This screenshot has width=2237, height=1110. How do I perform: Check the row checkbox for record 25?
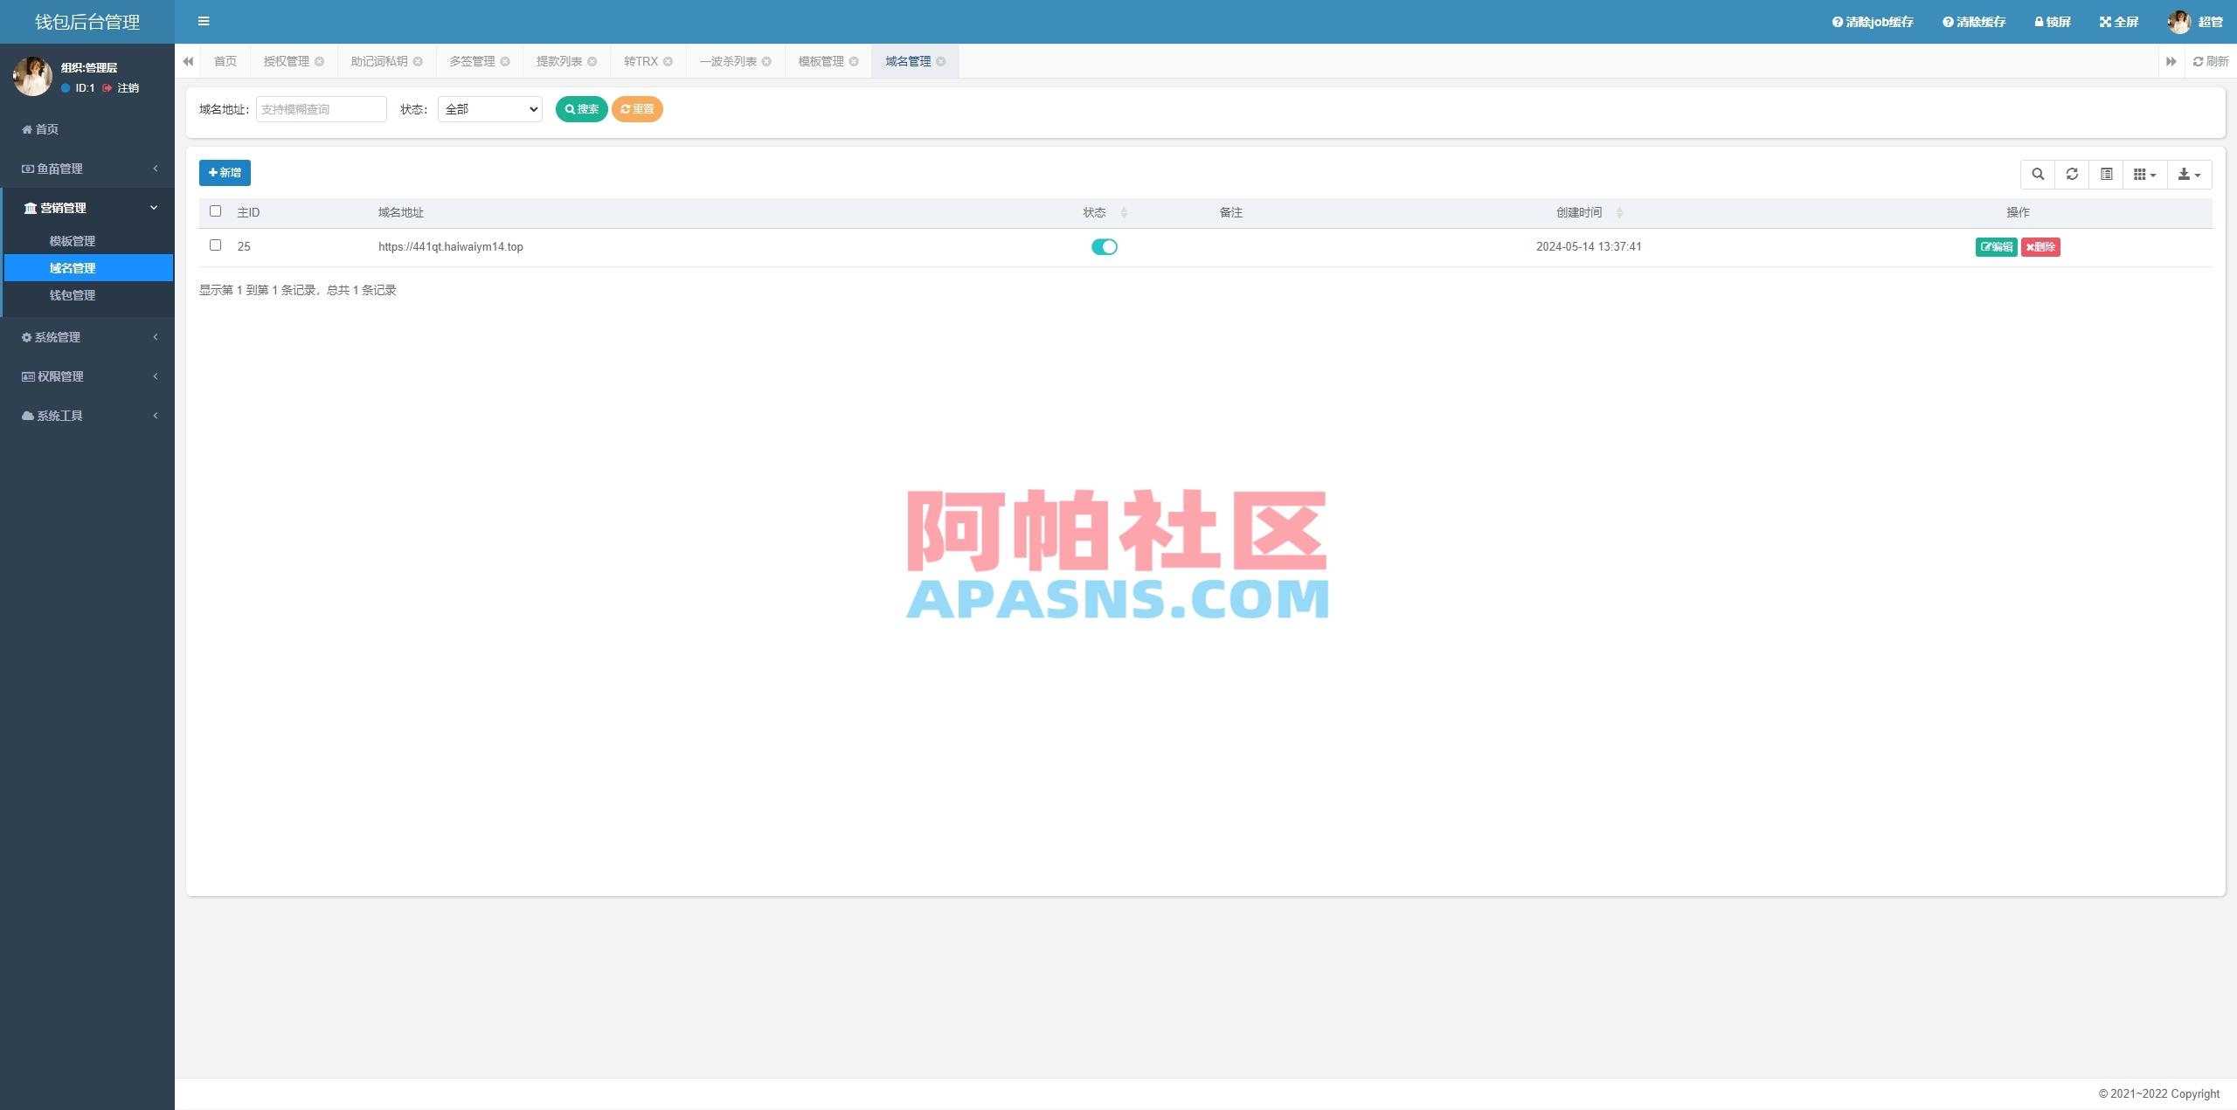click(216, 245)
